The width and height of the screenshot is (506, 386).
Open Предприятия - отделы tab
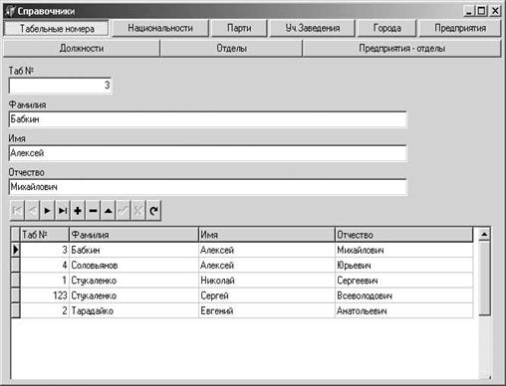tap(401, 49)
